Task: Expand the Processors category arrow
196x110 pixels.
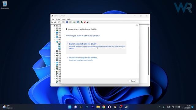Action: pyautogui.click(x=55, y=69)
